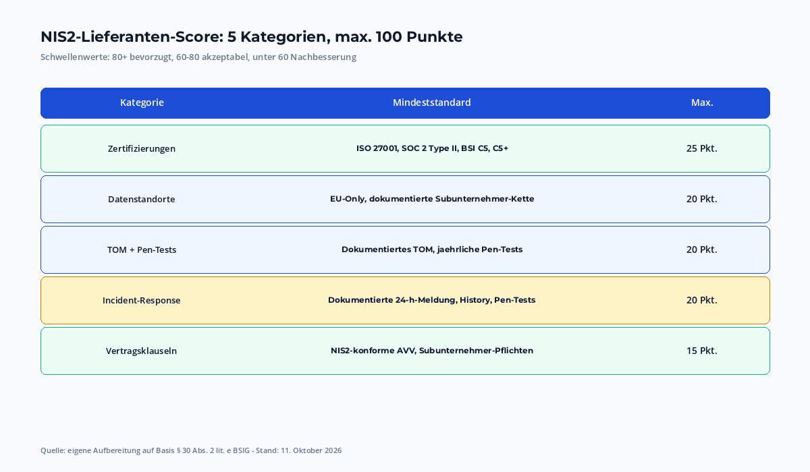The width and height of the screenshot is (810, 472).
Task: Click 'NIS2-konforme AVV, Subunternehmer-Pflichten' text
Action: (x=432, y=351)
